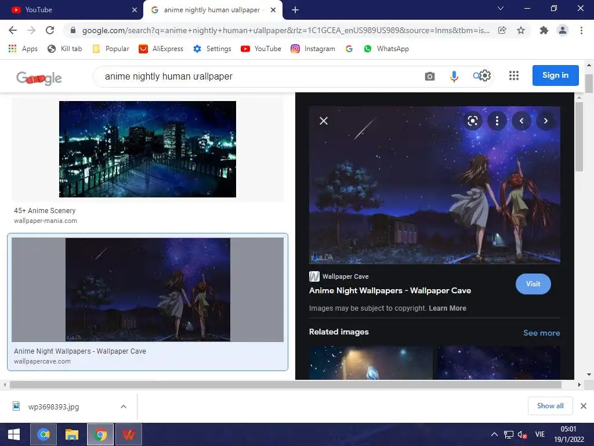Screen dimensions: 594x446
Task: Open related street lamp night image
Action: [371, 362]
